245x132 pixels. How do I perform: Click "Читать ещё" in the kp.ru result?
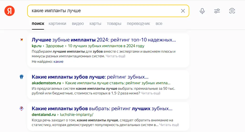pyautogui.click(x=116, y=56)
